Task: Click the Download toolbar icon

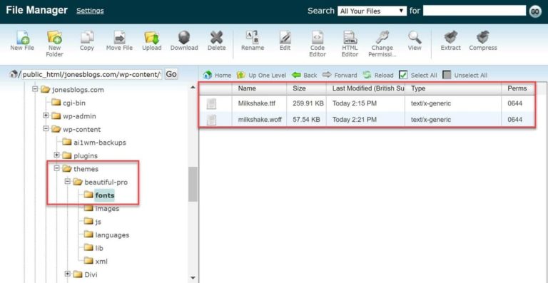Action: tap(184, 37)
